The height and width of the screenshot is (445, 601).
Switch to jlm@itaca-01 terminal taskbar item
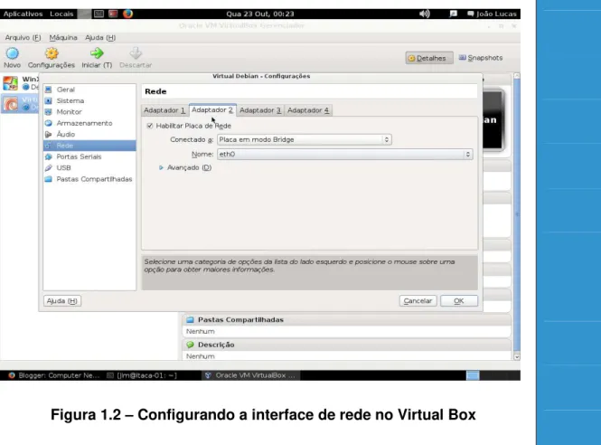(142, 375)
